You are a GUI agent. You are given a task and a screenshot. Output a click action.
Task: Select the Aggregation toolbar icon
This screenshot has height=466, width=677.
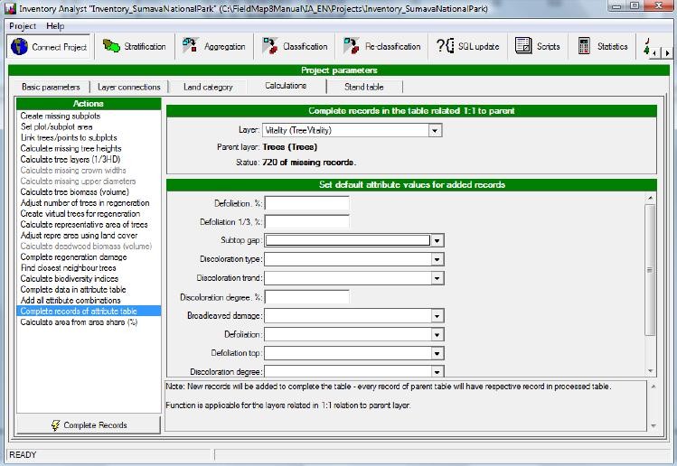tap(190, 46)
